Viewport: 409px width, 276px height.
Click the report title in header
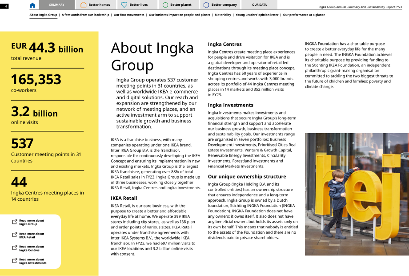(x=360, y=7)
